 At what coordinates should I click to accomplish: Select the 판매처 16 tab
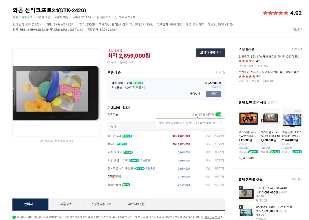tap(30, 204)
